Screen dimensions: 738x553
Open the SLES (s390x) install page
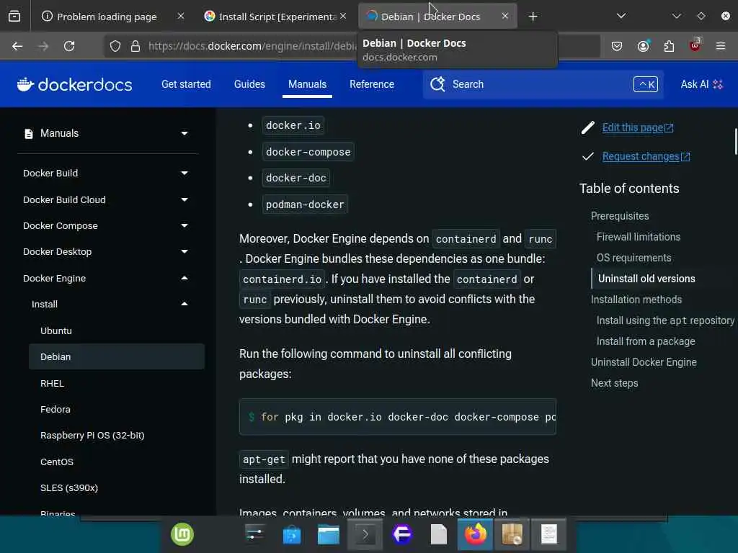[68, 488]
